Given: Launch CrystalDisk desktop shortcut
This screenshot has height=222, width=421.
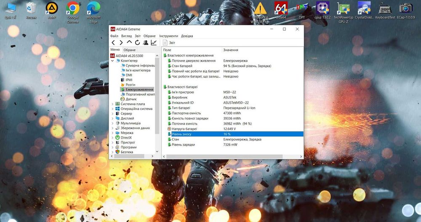Looking at the screenshot, I should point(364,11).
